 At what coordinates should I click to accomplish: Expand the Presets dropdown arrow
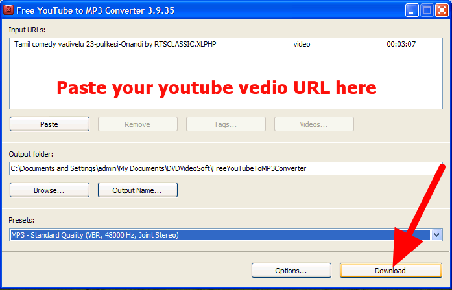[x=436, y=235]
